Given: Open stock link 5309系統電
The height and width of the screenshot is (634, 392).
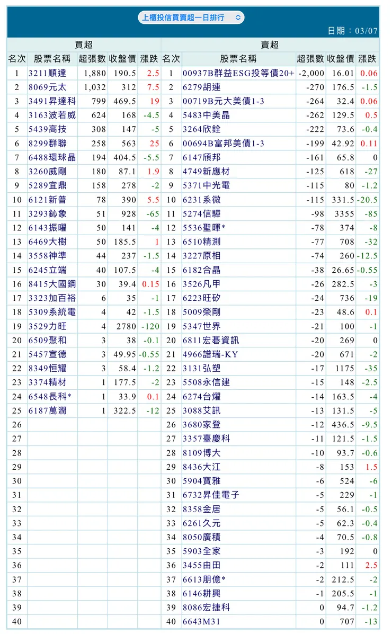Looking at the screenshot, I should 52,312.
